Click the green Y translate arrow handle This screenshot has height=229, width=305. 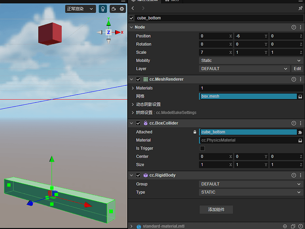(x=52, y=159)
